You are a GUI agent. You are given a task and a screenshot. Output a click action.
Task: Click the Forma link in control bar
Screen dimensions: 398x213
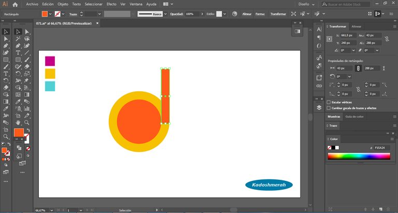pos(260,14)
